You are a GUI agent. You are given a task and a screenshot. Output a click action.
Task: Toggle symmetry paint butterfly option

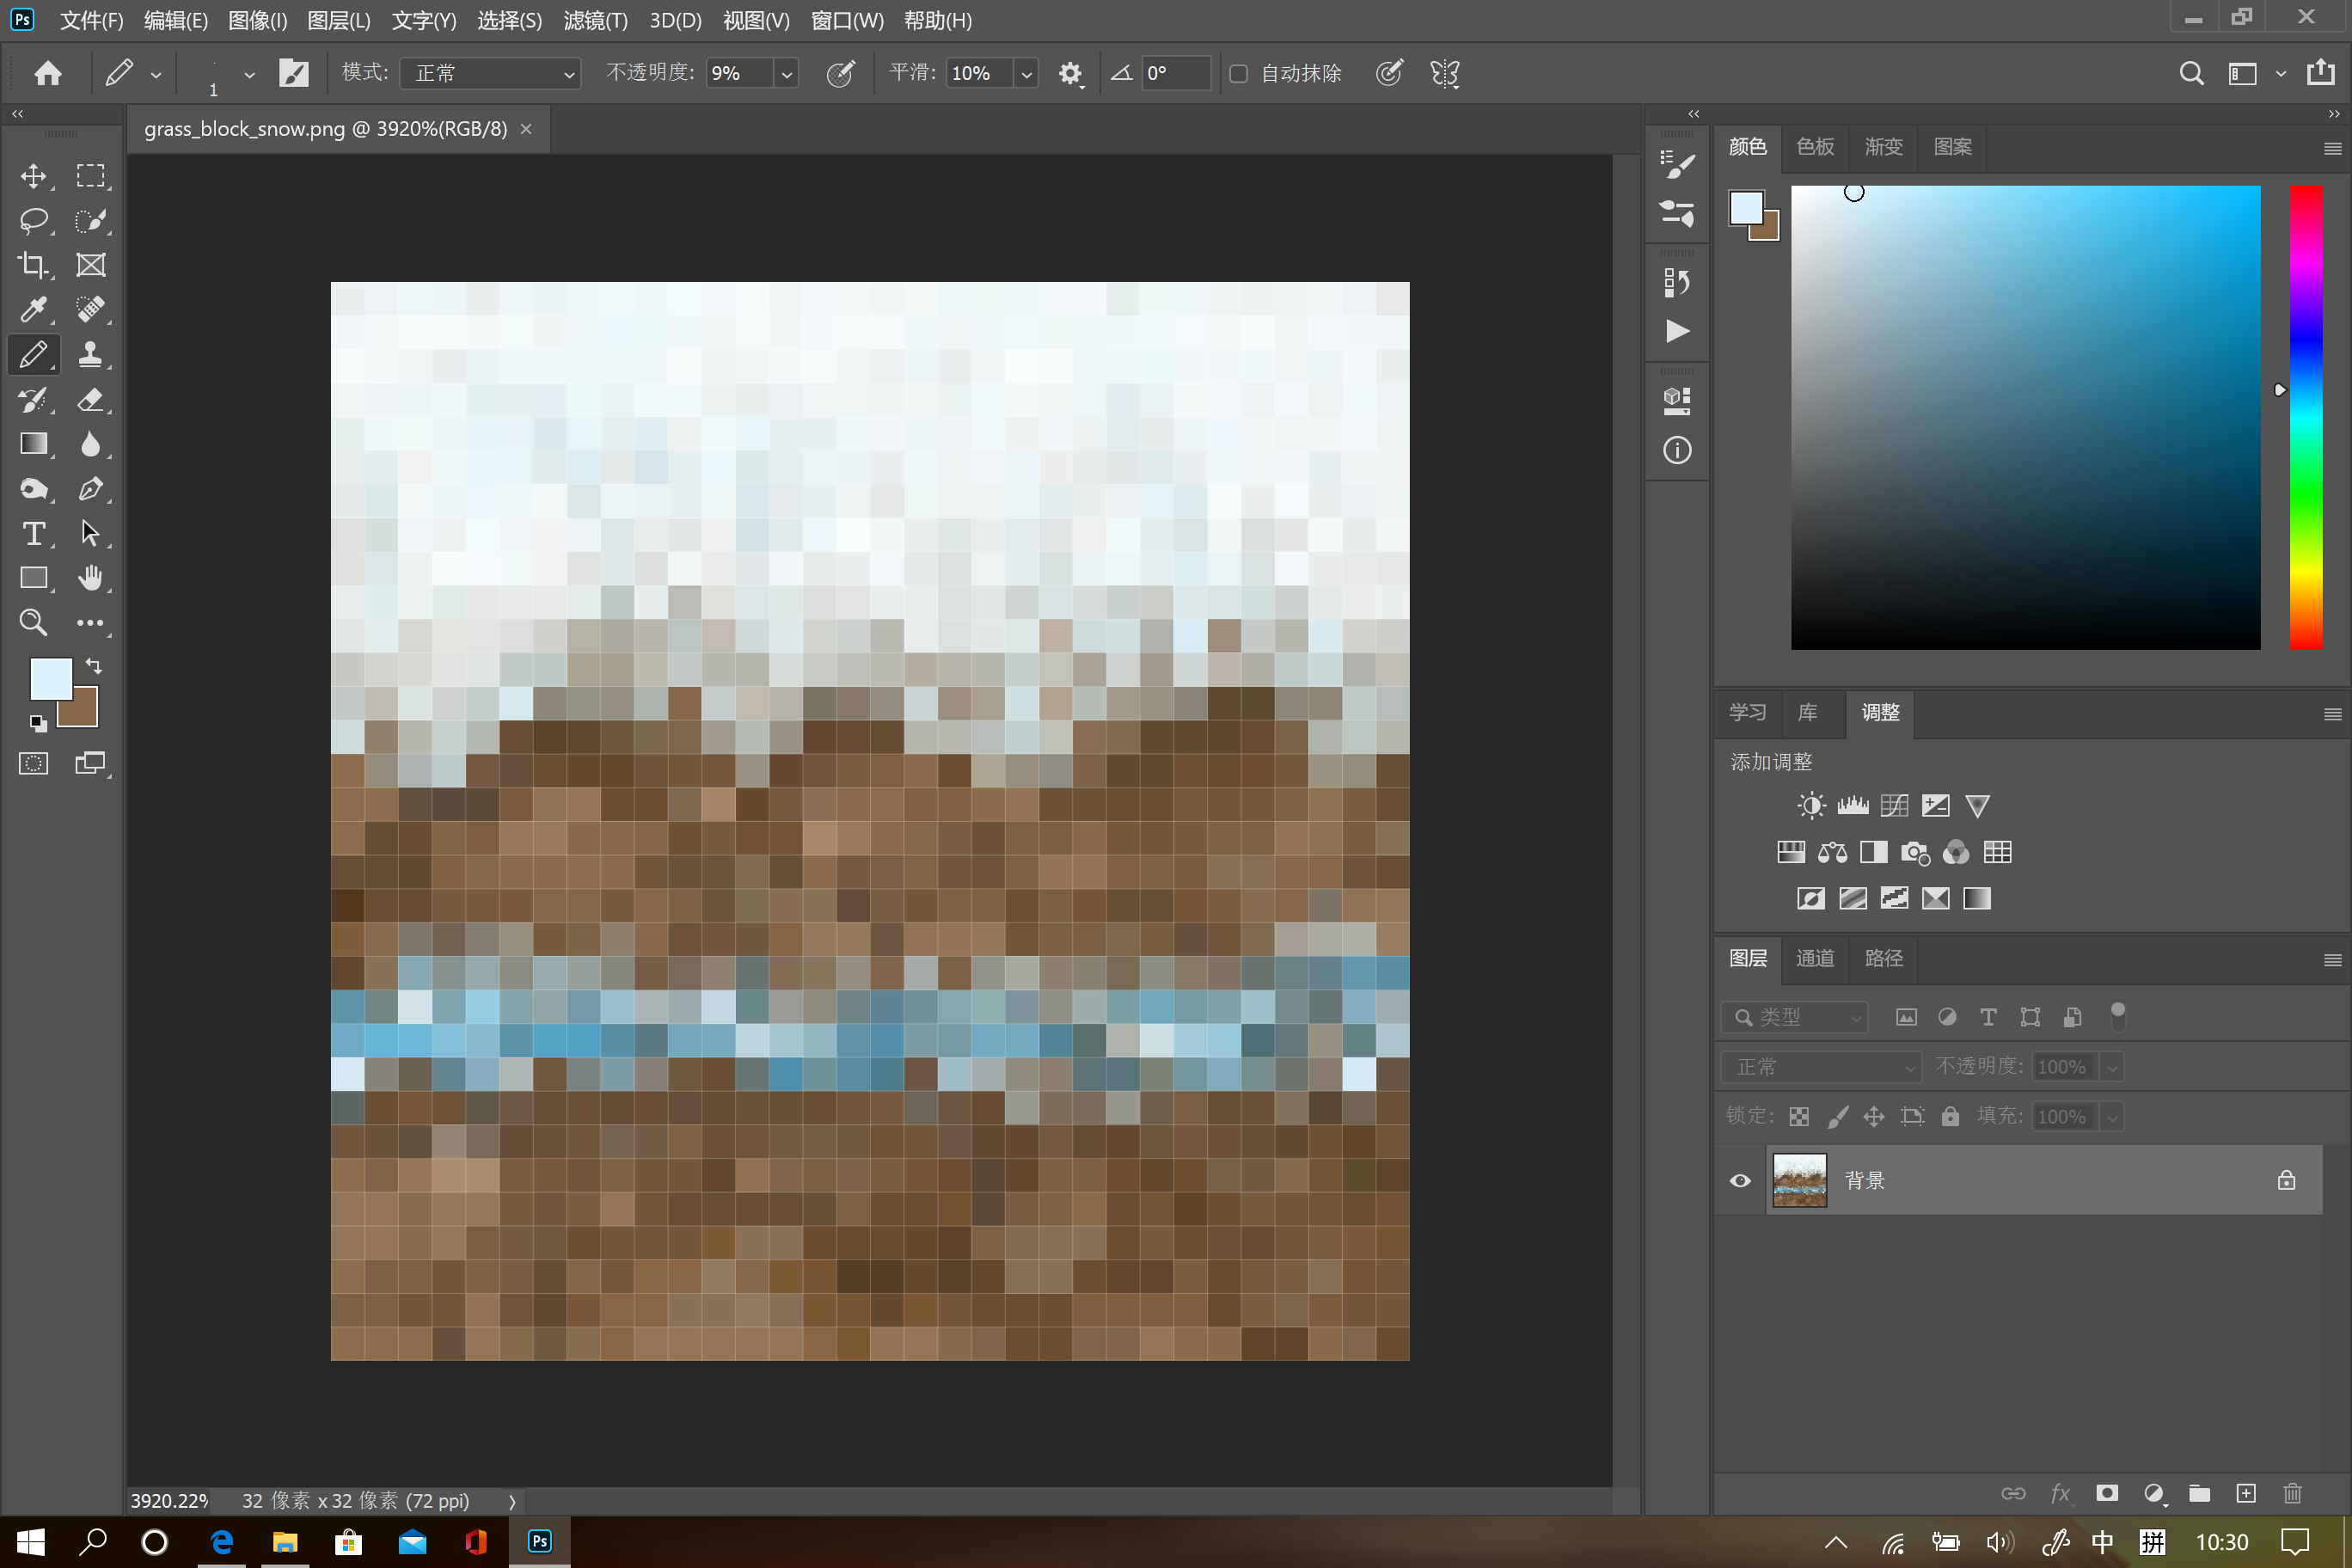click(x=1445, y=73)
